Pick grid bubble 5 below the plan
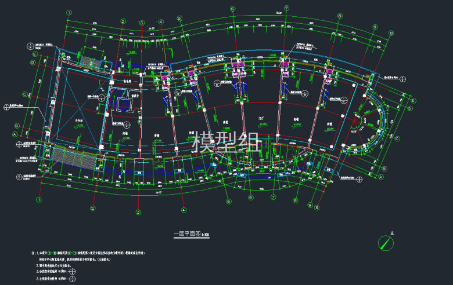 click(229, 202)
